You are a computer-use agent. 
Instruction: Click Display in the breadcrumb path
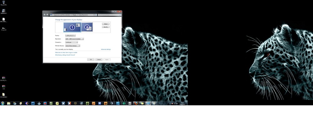(74, 15)
